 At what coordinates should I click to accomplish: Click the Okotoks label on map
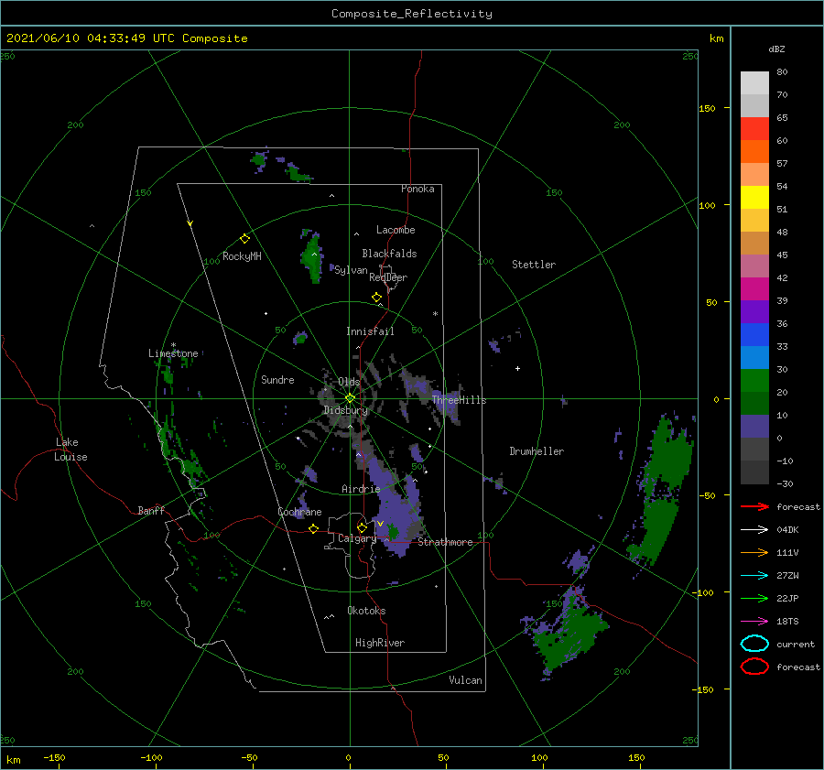(x=366, y=610)
